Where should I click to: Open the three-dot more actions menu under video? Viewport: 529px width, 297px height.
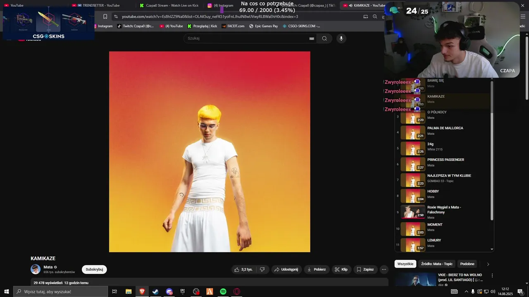[384, 269]
